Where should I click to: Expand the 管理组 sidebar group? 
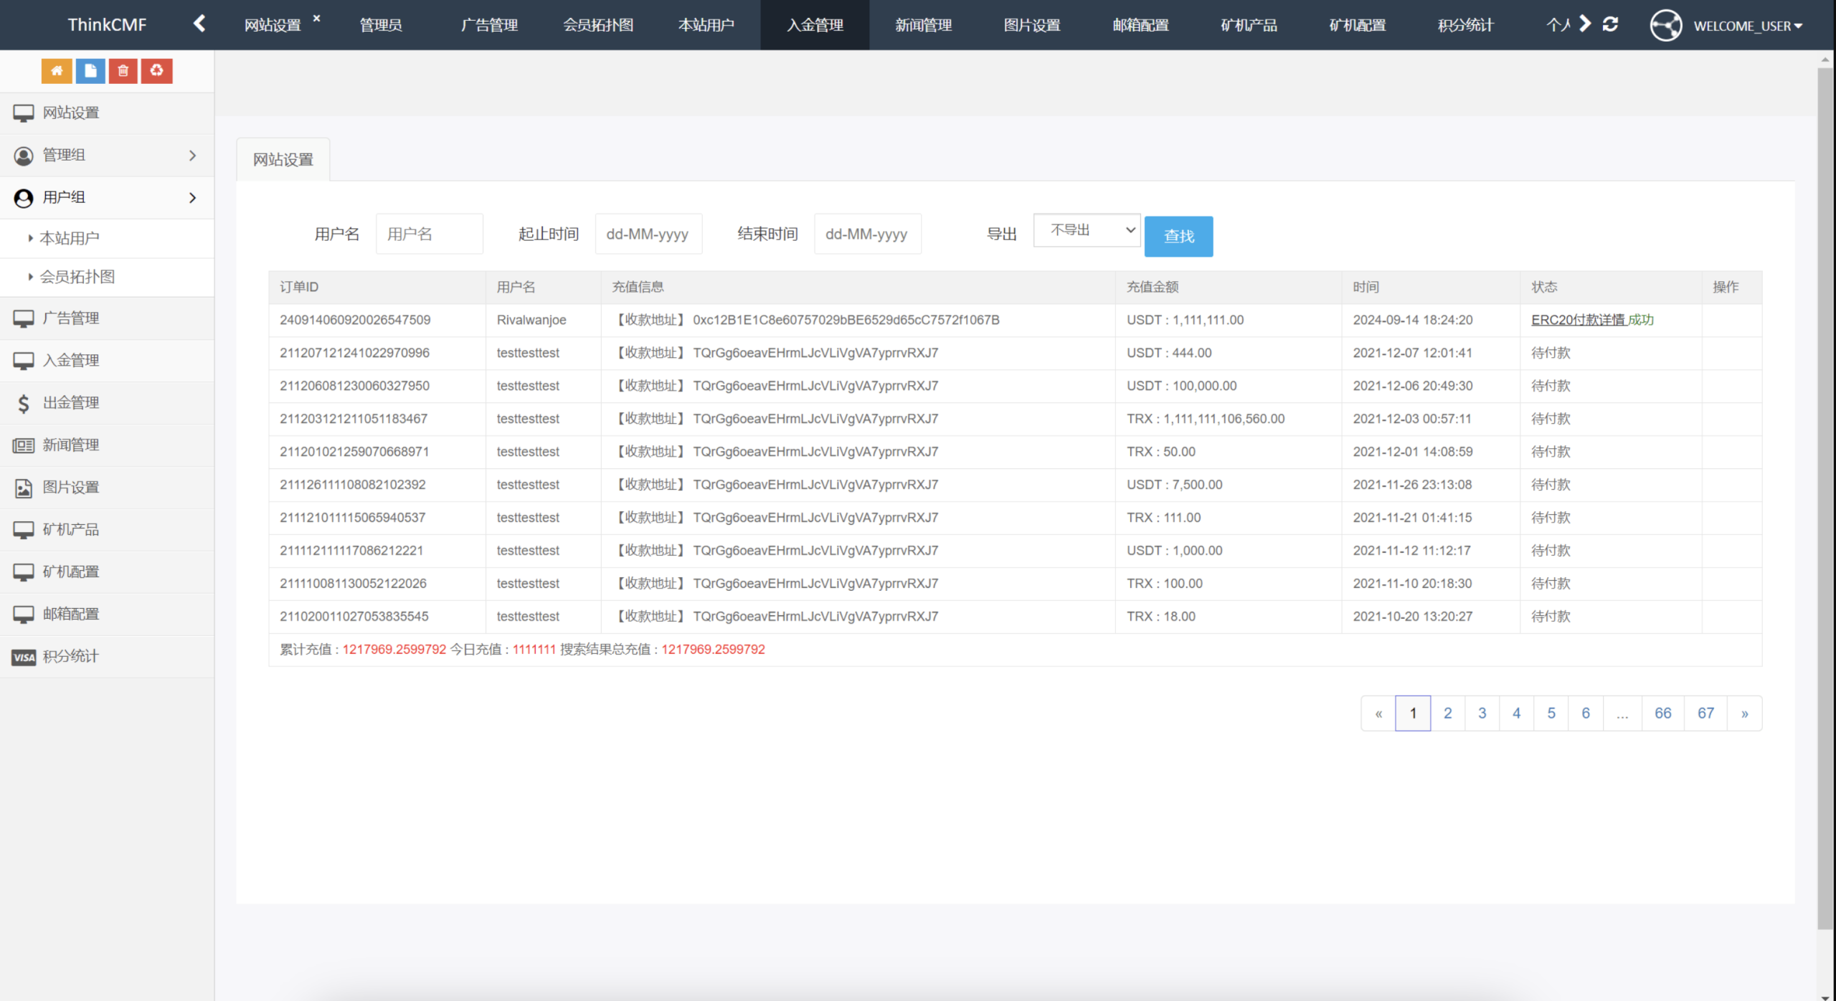tap(108, 155)
